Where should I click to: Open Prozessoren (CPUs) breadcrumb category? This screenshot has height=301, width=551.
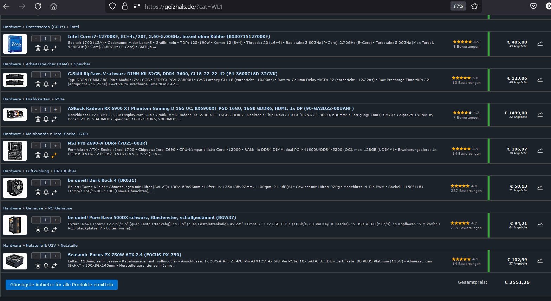pos(45,27)
